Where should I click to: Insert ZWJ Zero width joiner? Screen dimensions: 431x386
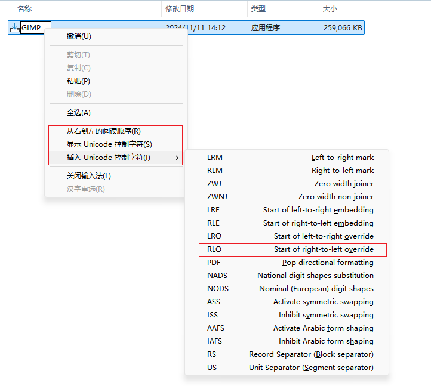point(290,184)
